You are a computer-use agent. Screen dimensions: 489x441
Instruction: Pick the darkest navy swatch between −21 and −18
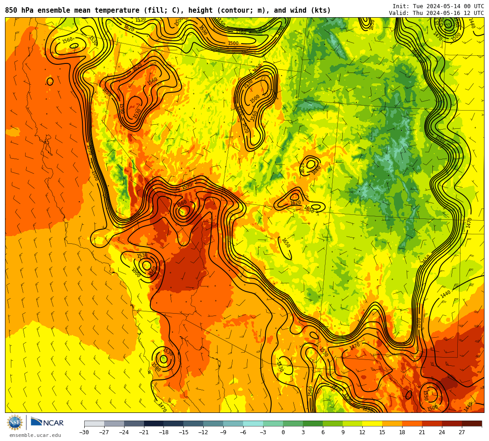click(154, 424)
